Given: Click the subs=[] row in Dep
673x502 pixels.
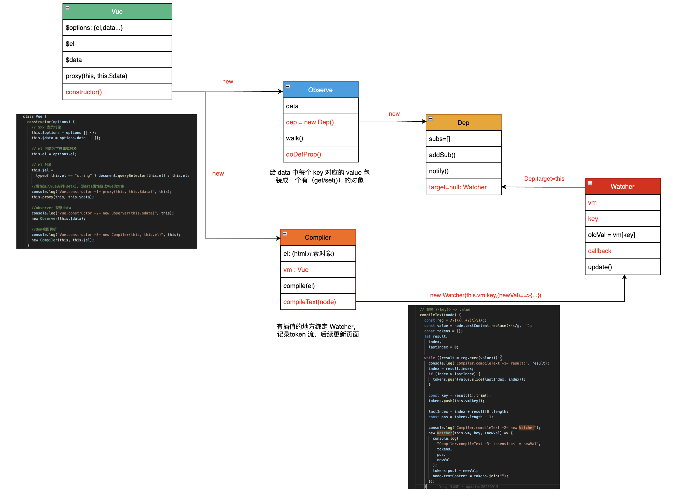Looking at the screenshot, I should [x=463, y=139].
